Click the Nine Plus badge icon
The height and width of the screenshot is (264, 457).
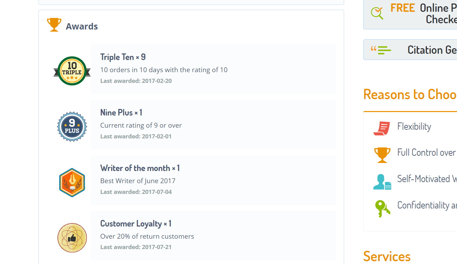point(72,127)
